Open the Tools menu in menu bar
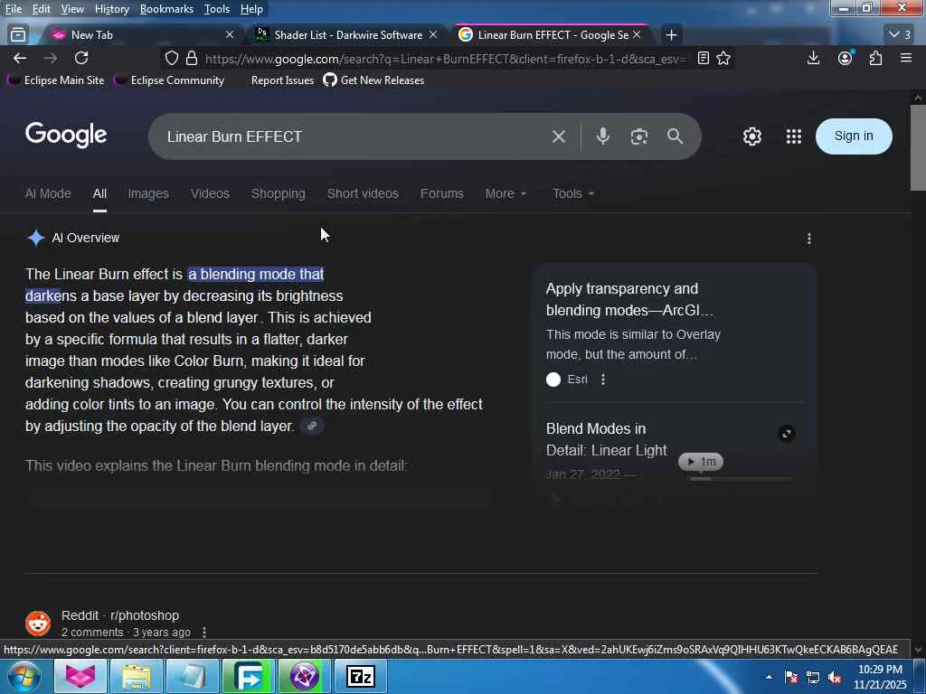The image size is (926, 694). coord(217,9)
